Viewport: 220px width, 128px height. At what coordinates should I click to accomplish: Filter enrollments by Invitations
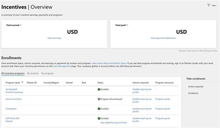pyautogui.click(x=193, y=93)
